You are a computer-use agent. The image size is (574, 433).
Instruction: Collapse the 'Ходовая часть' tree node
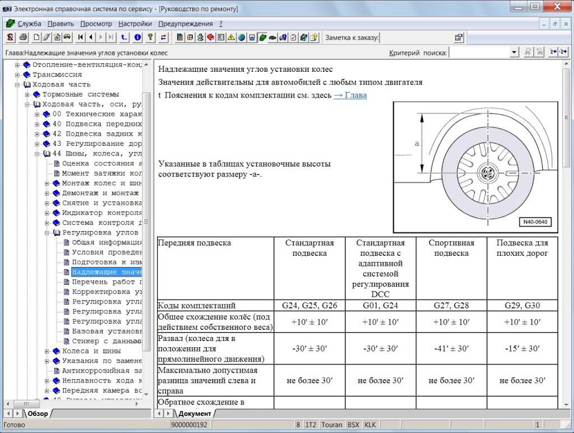(x=17, y=85)
